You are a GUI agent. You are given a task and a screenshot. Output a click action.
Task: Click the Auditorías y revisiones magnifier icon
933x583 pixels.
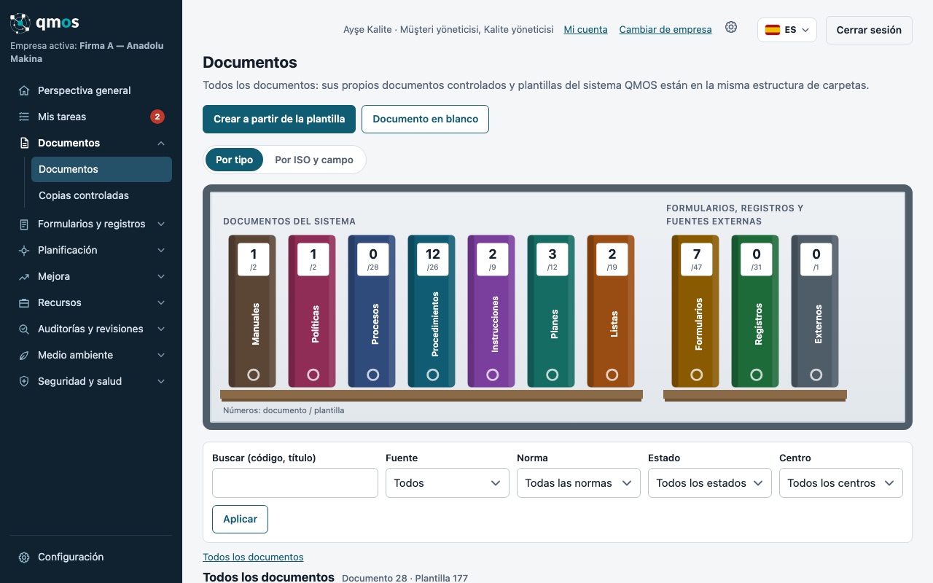[x=24, y=329]
